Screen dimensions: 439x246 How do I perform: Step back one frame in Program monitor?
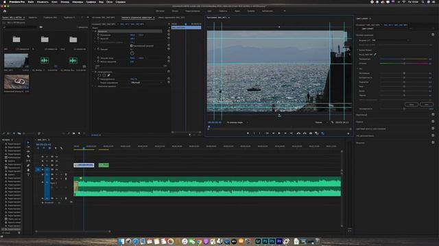pyautogui.click(x=273, y=133)
